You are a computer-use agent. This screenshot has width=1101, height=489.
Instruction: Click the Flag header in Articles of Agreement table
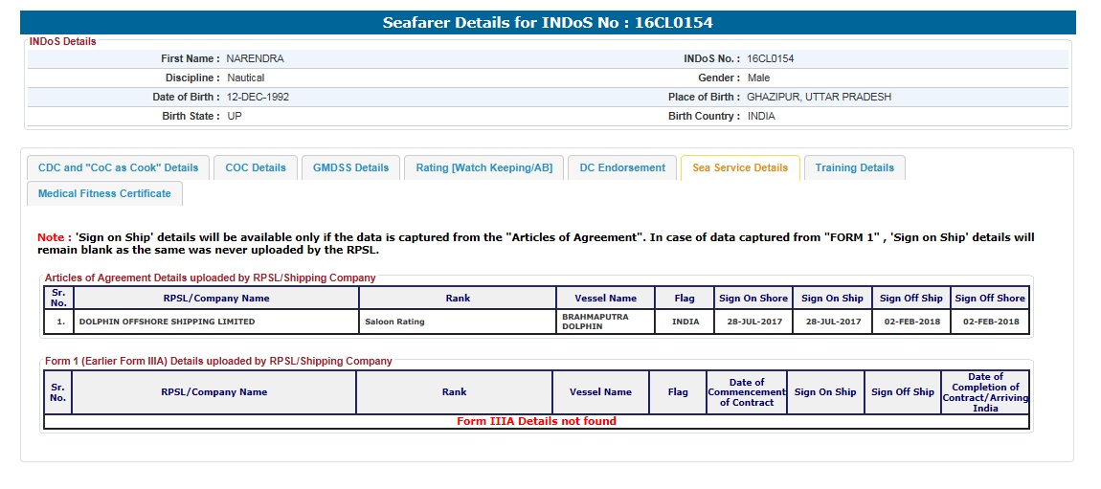coord(685,299)
